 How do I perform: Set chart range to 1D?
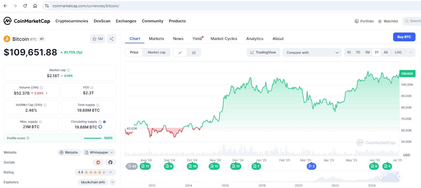click(x=349, y=52)
